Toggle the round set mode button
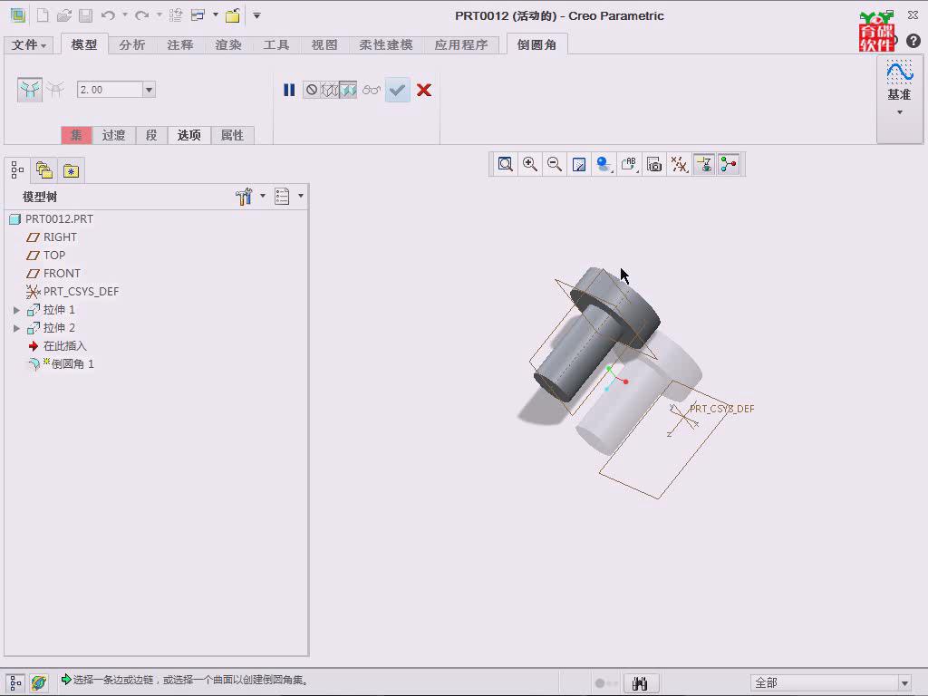 pos(30,90)
